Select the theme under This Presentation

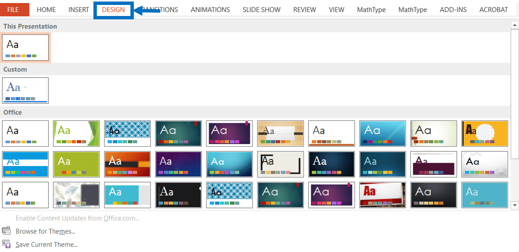point(26,48)
